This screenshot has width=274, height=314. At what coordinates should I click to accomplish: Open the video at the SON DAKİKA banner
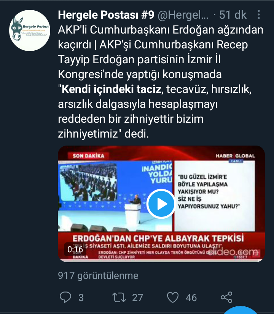coord(88,156)
